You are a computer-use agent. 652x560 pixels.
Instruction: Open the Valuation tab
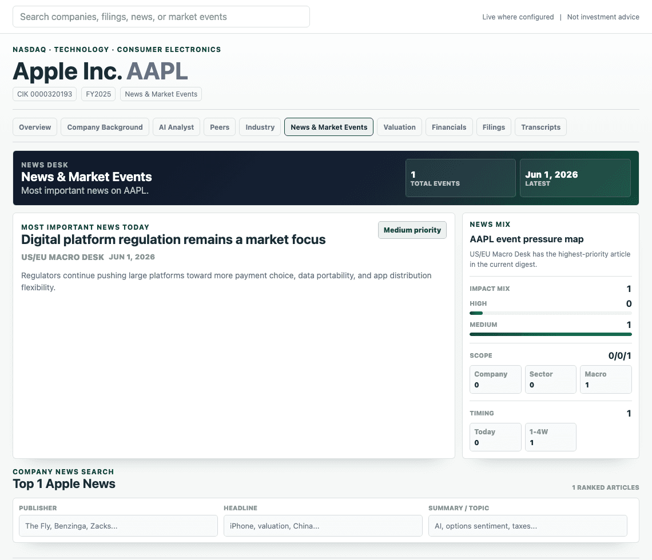click(x=399, y=127)
